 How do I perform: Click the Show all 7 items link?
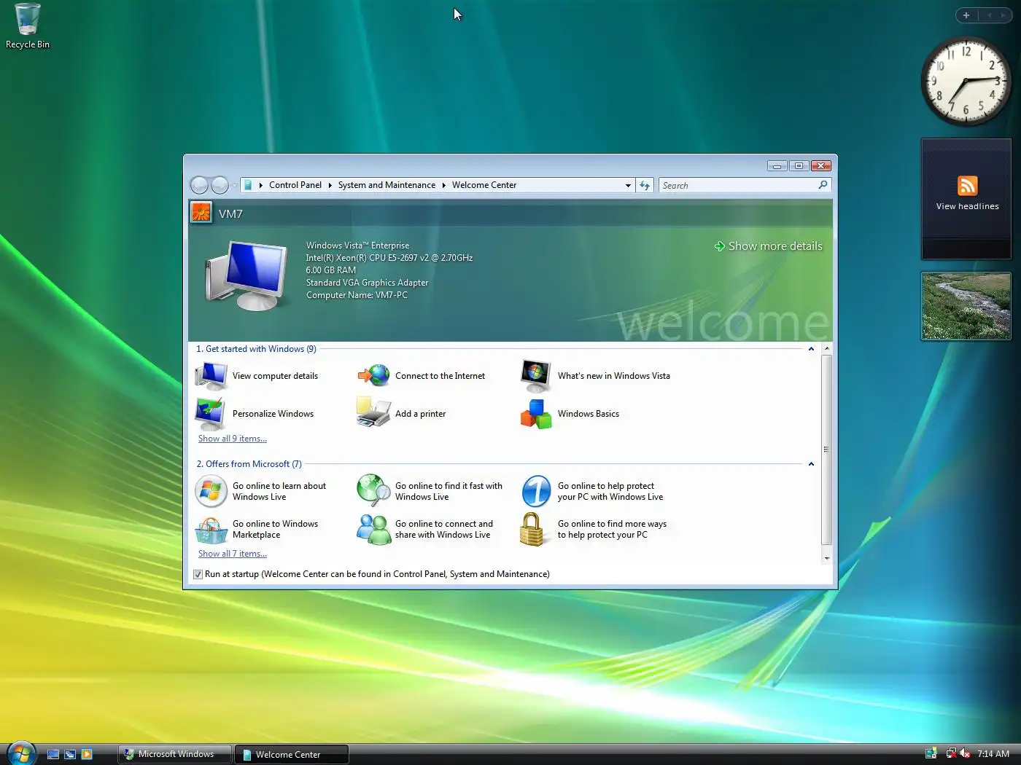click(233, 554)
